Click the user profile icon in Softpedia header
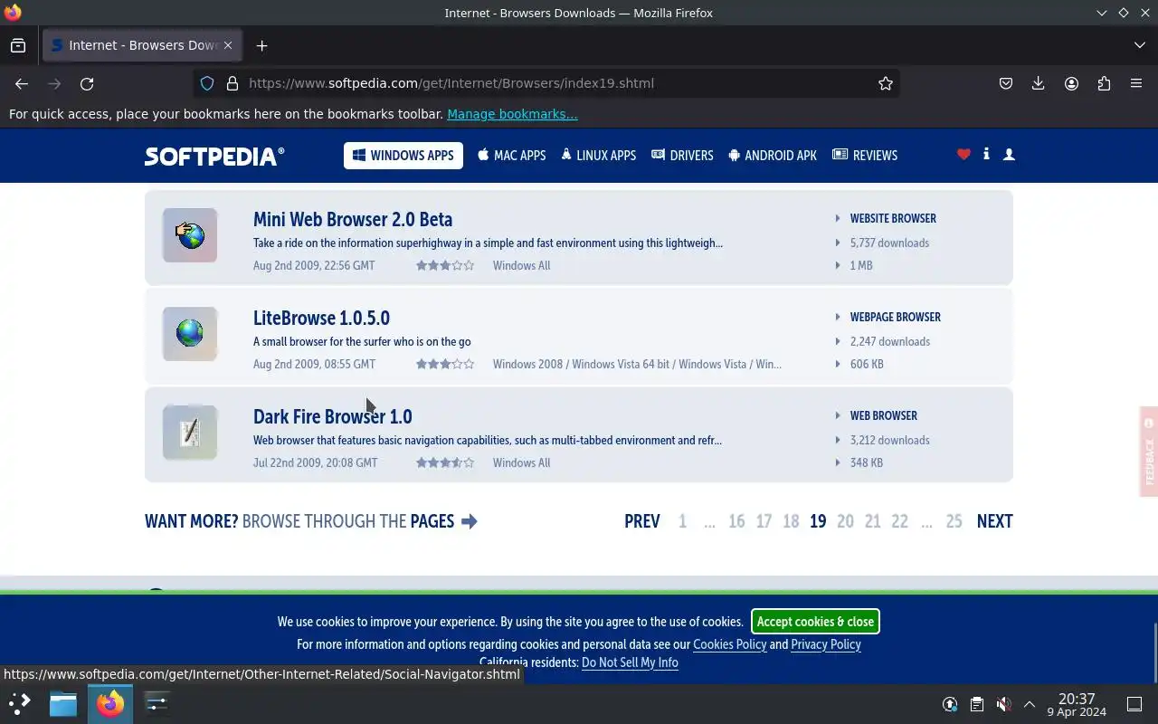Viewport: 1158px width, 724px height. [x=1009, y=155]
